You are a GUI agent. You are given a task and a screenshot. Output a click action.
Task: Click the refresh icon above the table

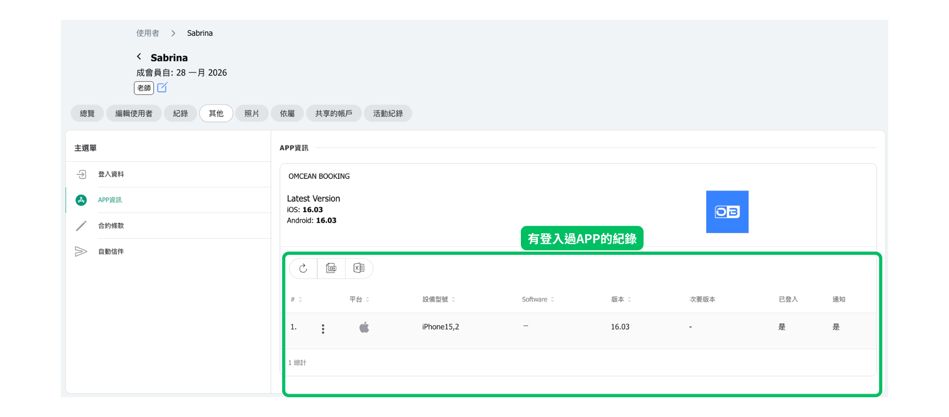point(303,268)
